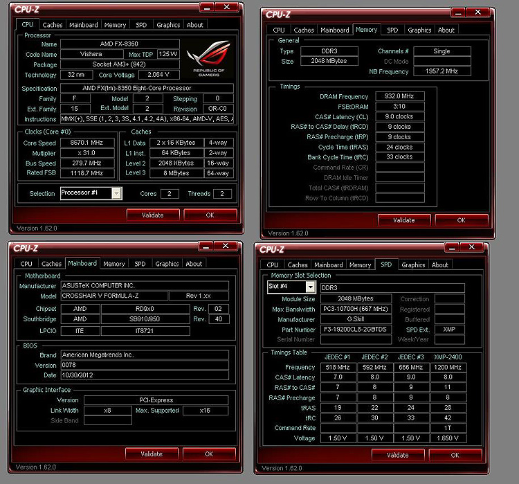The width and height of the screenshot is (519, 484).
Task: Click the Cores count field
Action: pyautogui.click(x=170, y=194)
